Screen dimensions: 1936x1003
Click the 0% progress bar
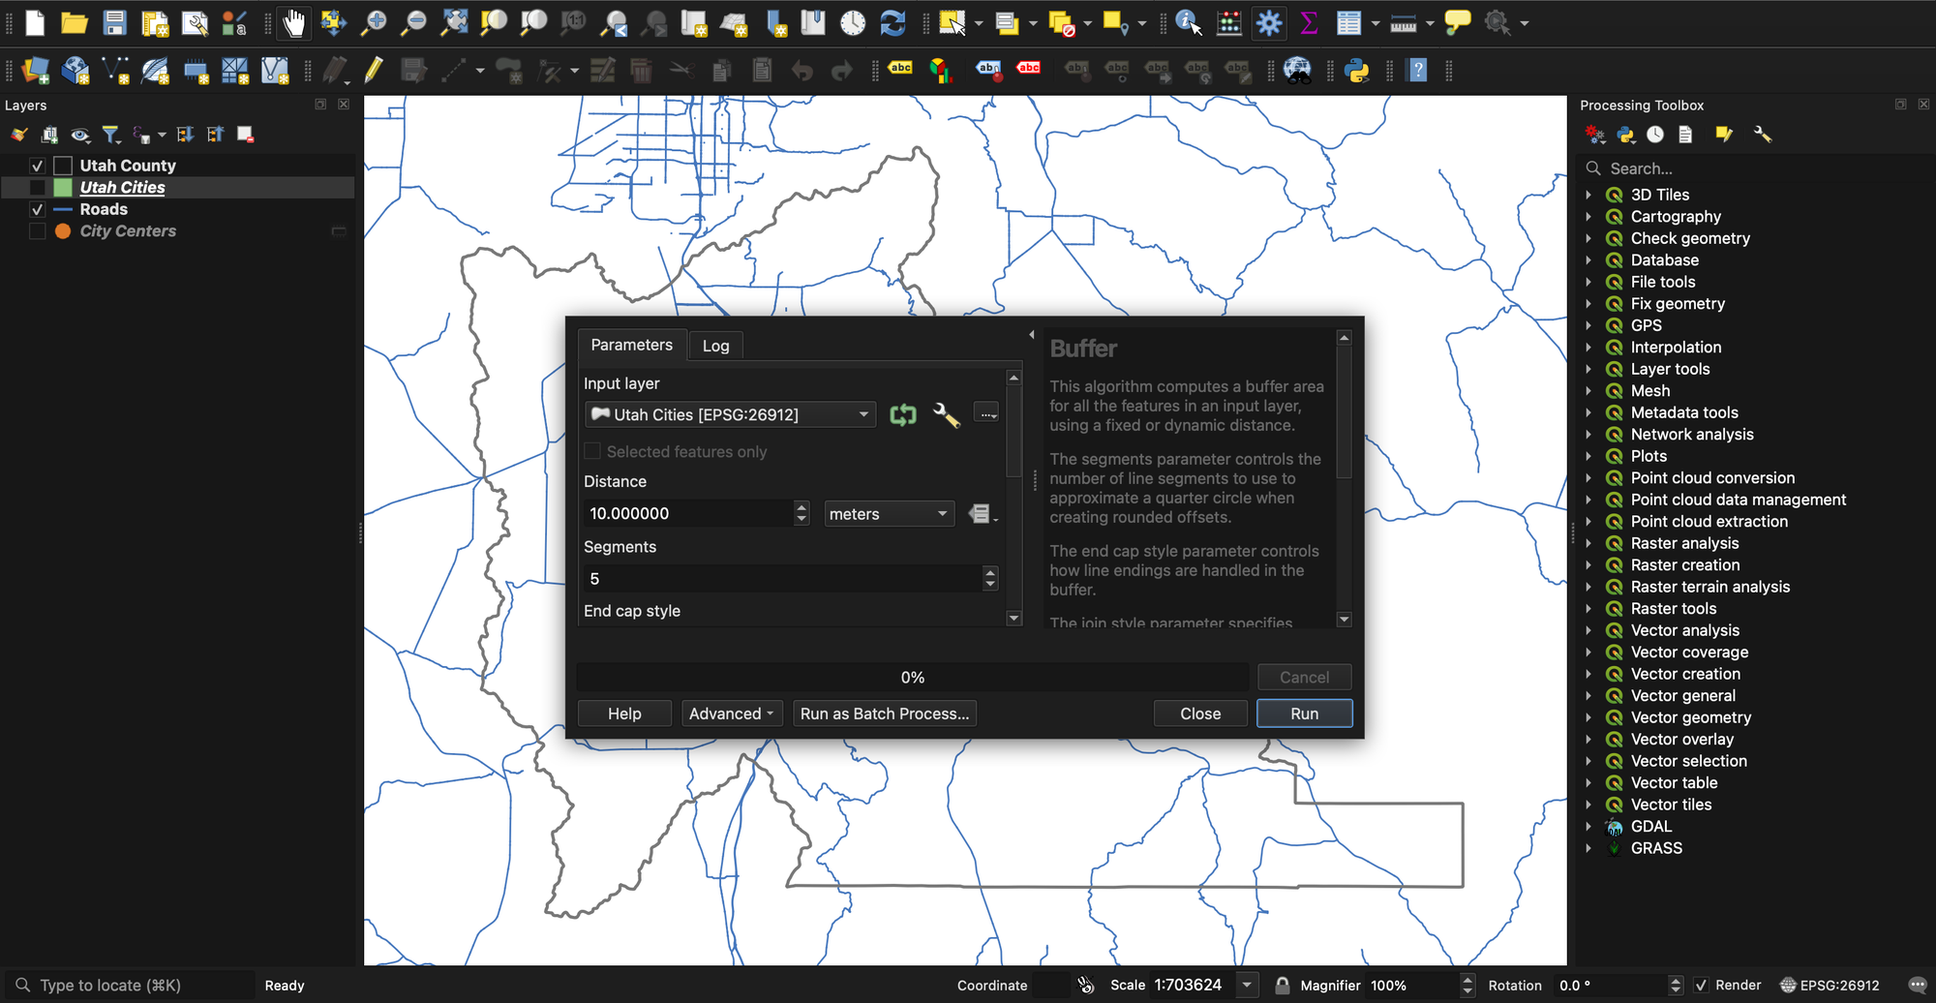click(912, 677)
